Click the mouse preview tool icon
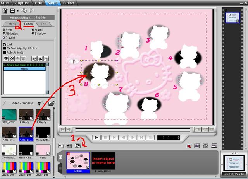The height and width of the screenshot is (179, 248). (x=214, y=146)
